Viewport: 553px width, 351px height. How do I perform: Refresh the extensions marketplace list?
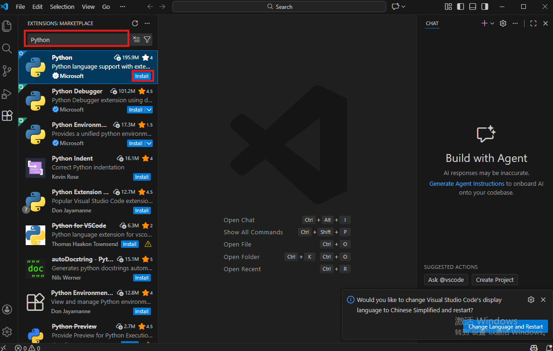click(135, 23)
